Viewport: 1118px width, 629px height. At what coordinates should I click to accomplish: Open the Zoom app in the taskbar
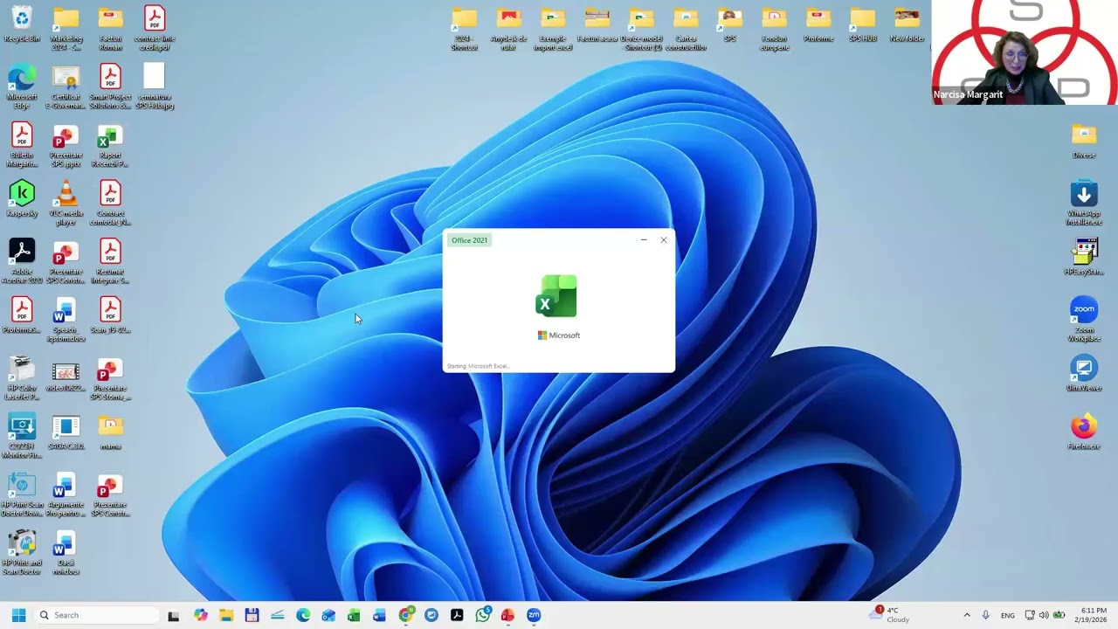pyautogui.click(x=534, y=615)
